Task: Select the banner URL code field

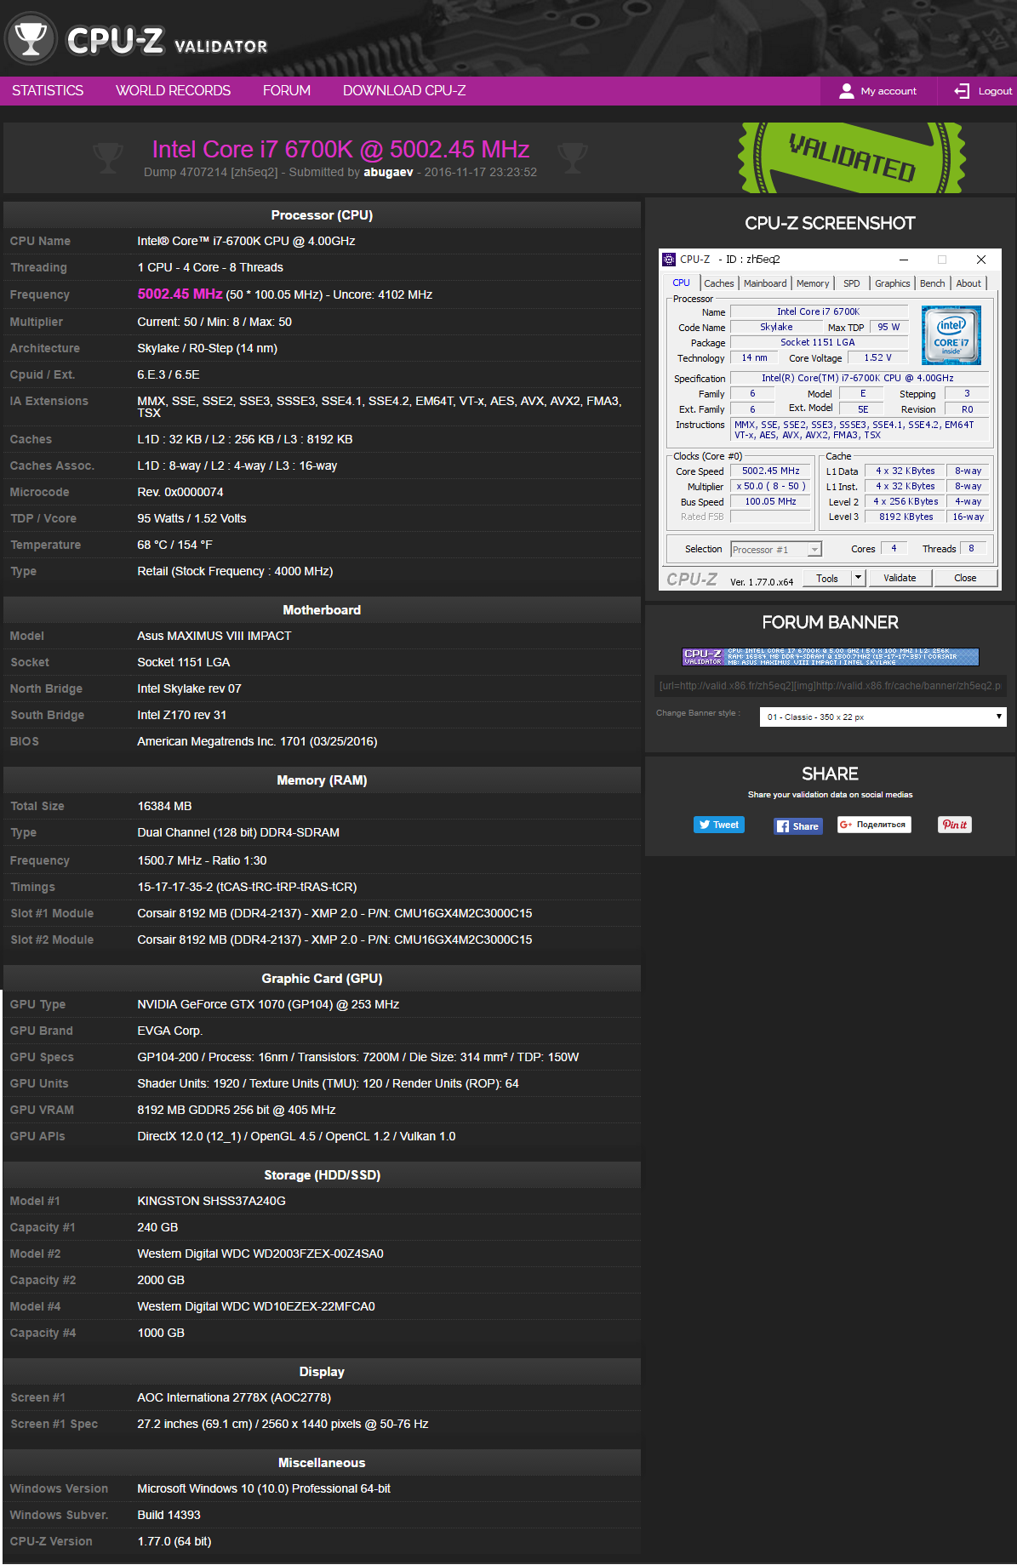Action: pos(830,686)
